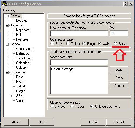Viewport: 135px width, 128px height.
Task: Click the Open button
Action: (x=93, y=122)
